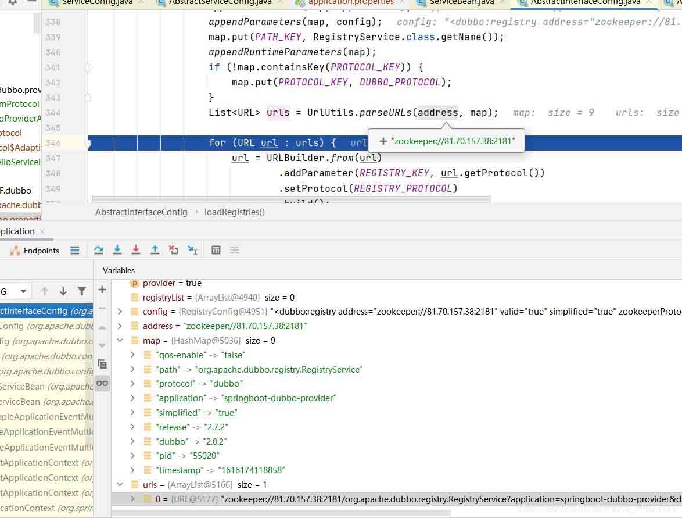Click the Variables panel horizontal scrollbar
Viewport: 682px width, 518px height.
(x=281, y=514)
